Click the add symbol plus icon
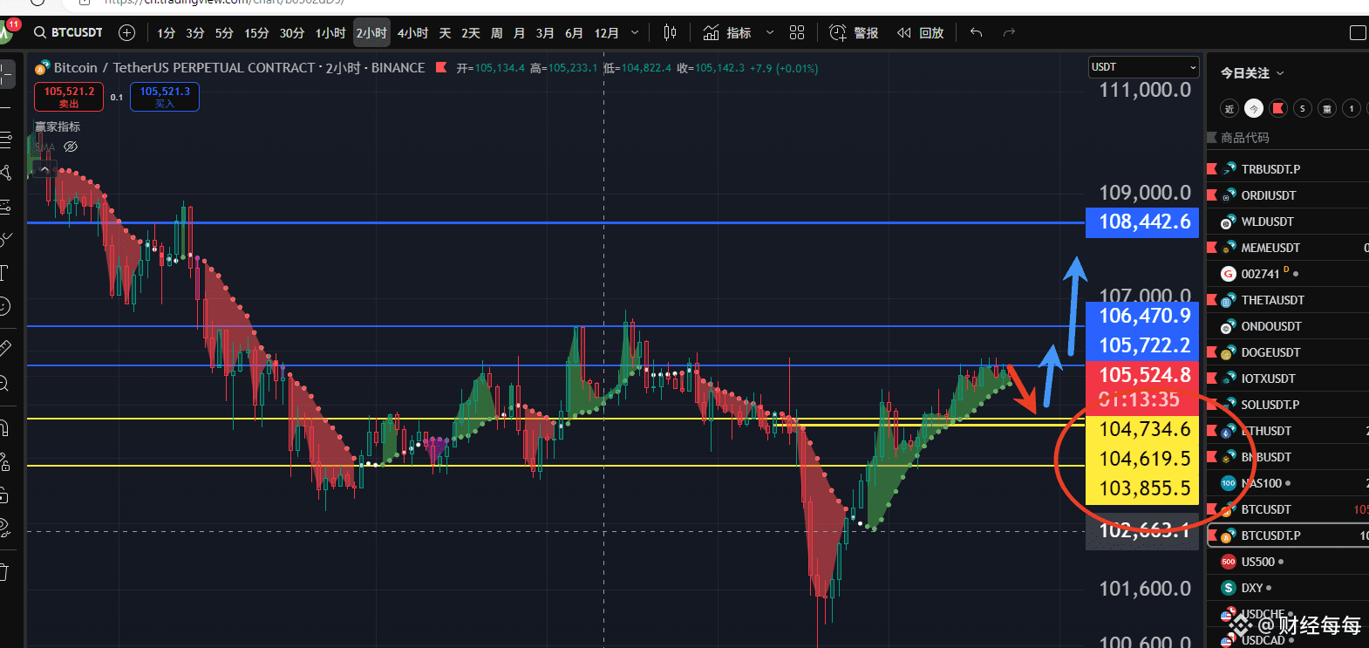This screenshot has height=648, width=1369. 126,32
